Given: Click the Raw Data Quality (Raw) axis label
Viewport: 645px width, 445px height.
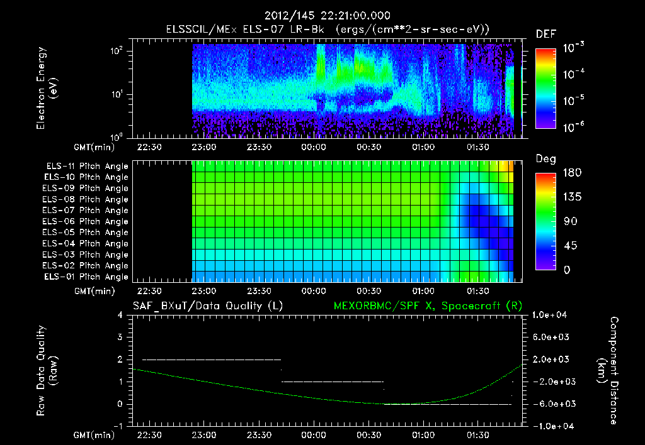Looking at the screenshot, I should coord(47,371).
